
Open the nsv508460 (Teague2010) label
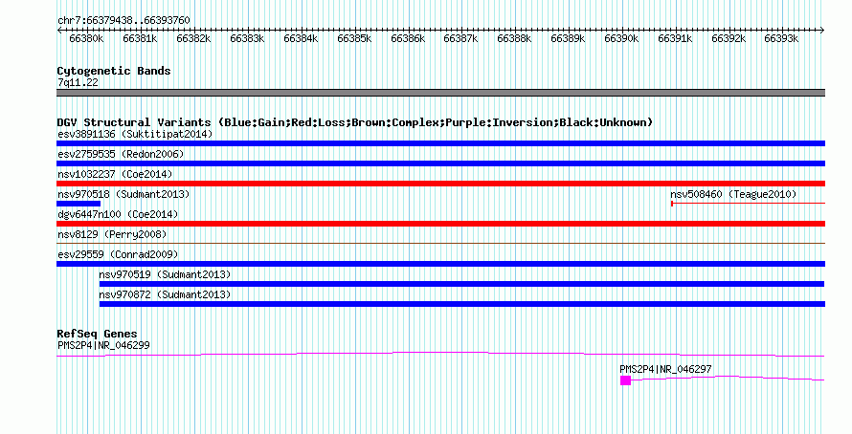[733, 194]
